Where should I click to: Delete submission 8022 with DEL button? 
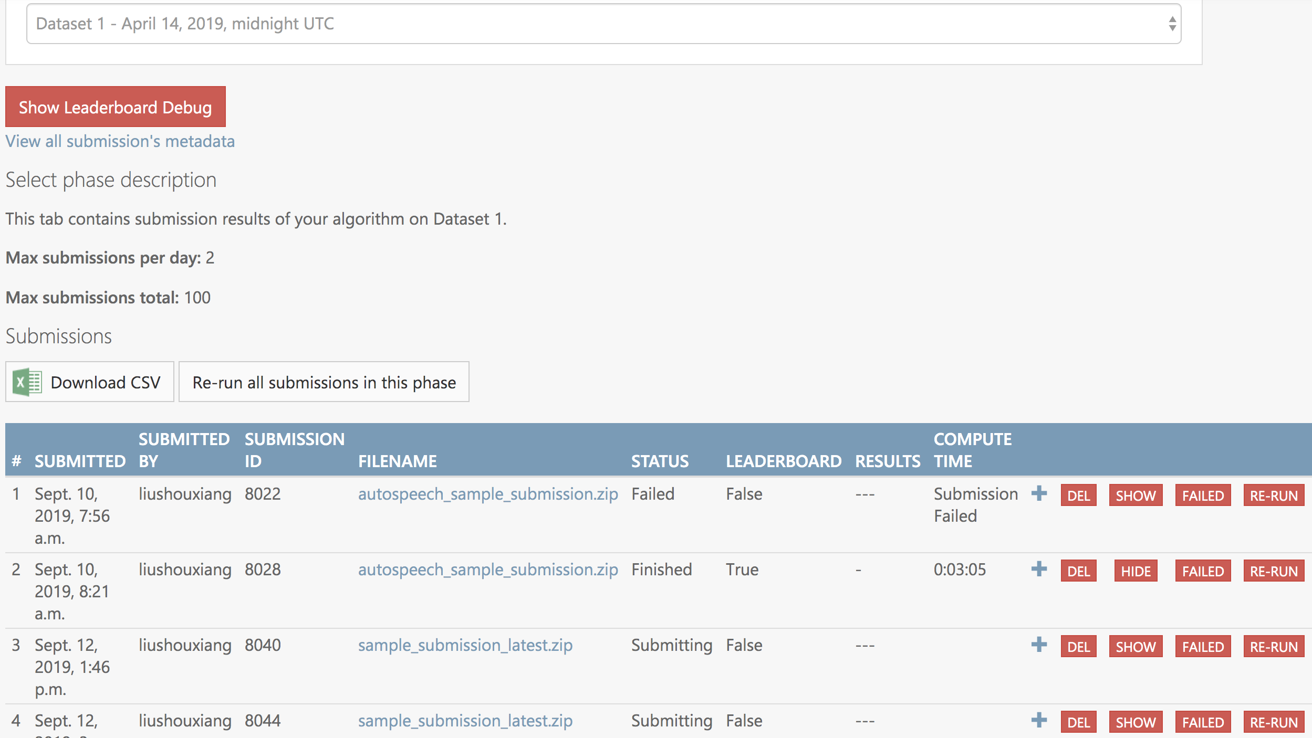(x=1078, y=495)
